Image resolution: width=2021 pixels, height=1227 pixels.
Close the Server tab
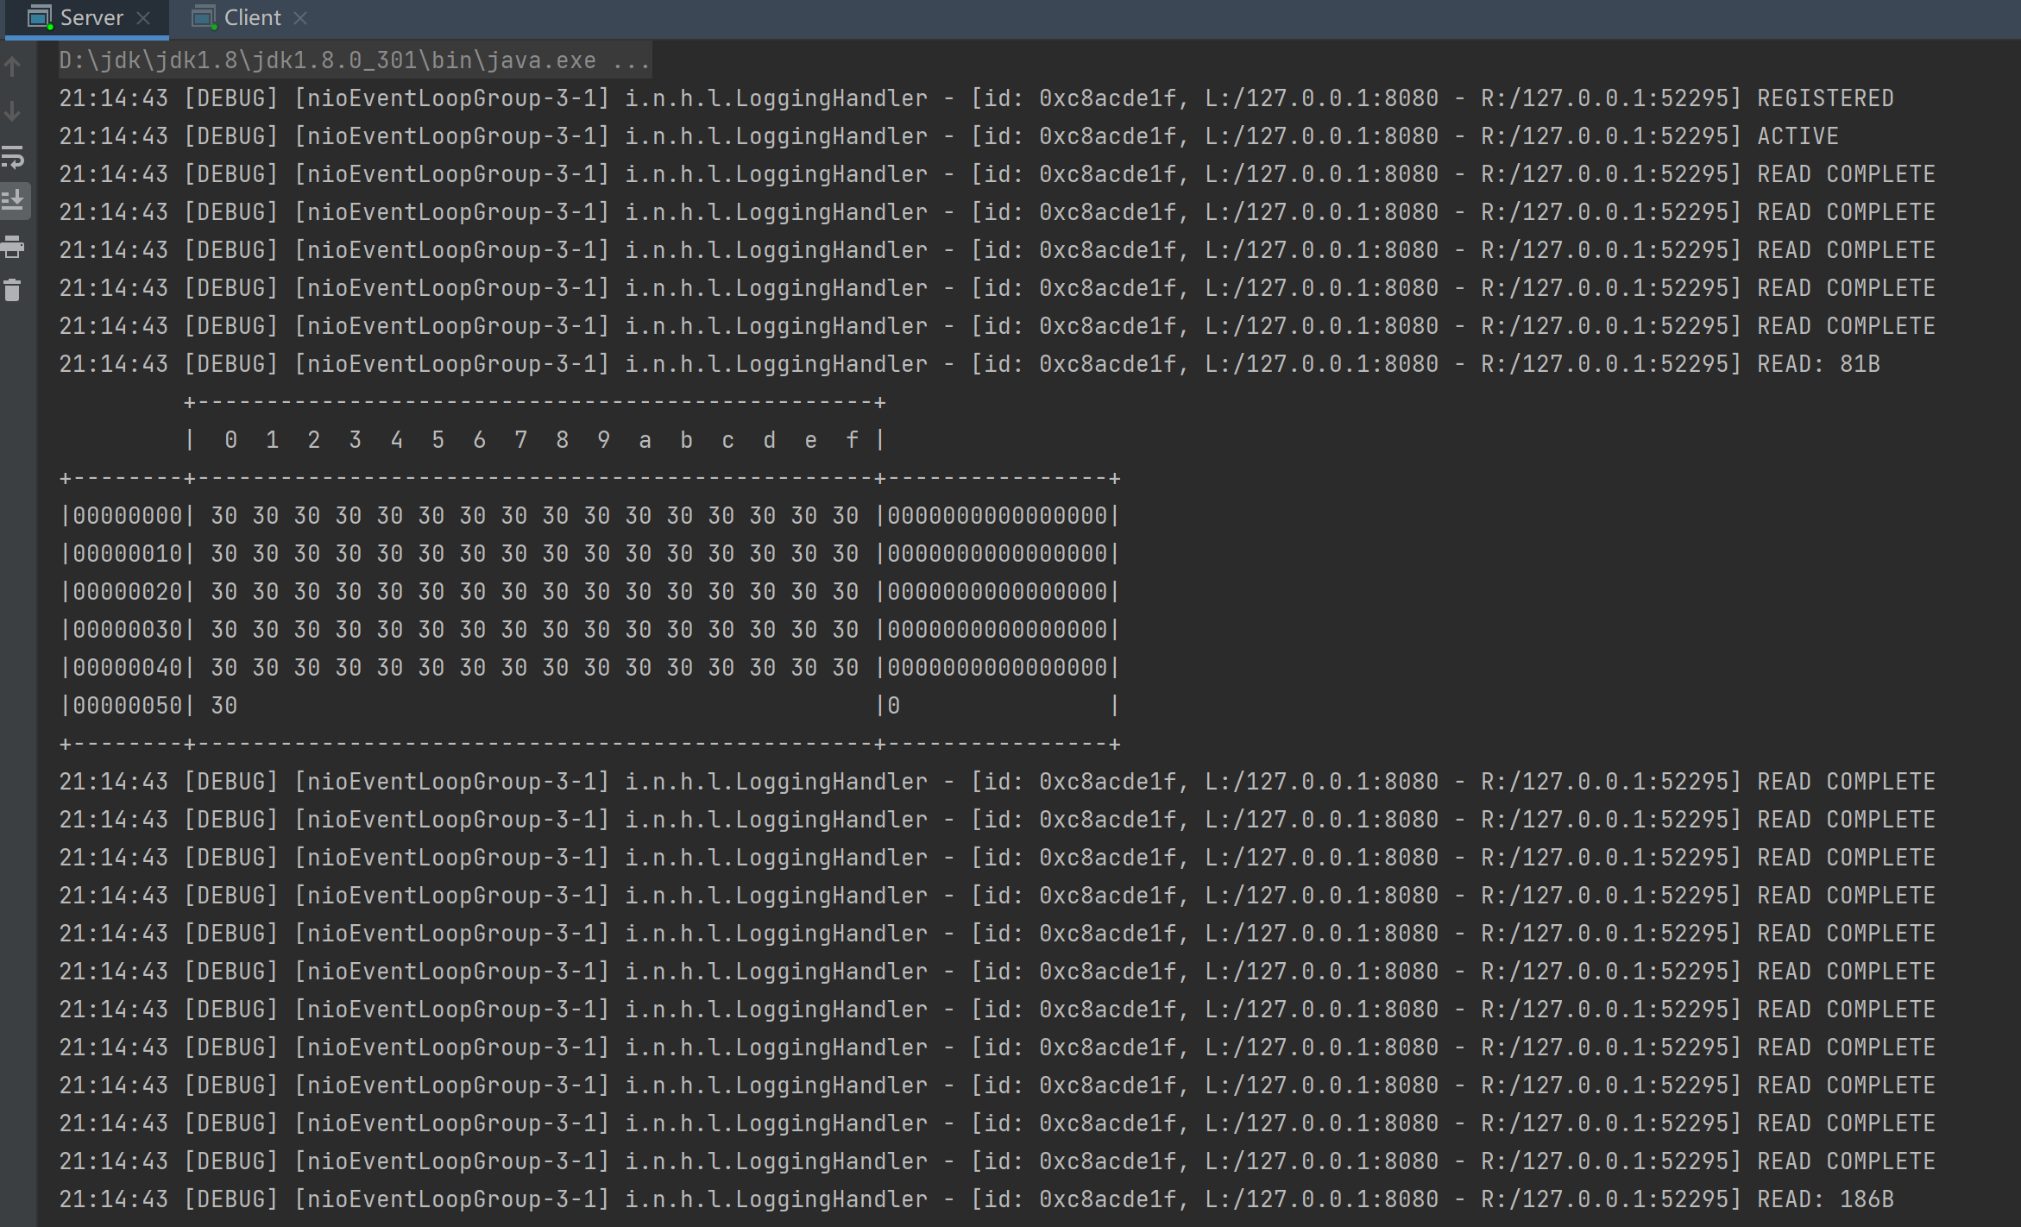(x=144, y=18)
